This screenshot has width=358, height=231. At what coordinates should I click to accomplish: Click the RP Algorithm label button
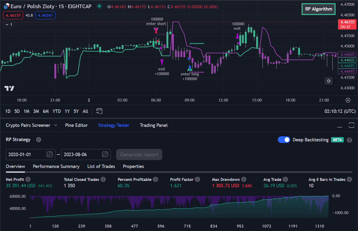click(x=319, y=9)
